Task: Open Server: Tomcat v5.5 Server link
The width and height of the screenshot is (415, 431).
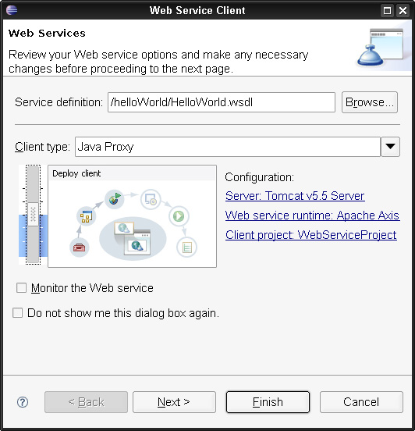Action: pos(295,196)
